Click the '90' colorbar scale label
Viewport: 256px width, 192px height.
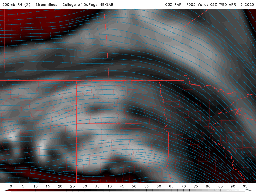pyautogui.click(x=233, y=186)
